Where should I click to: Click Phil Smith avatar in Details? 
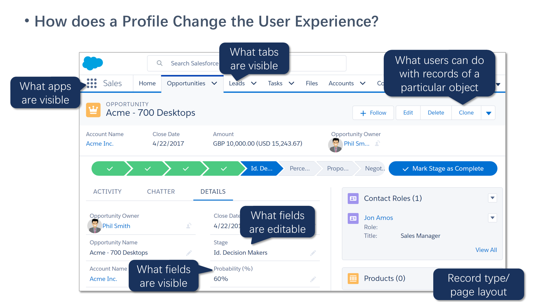pyautogui.click(x=95, y=226)
